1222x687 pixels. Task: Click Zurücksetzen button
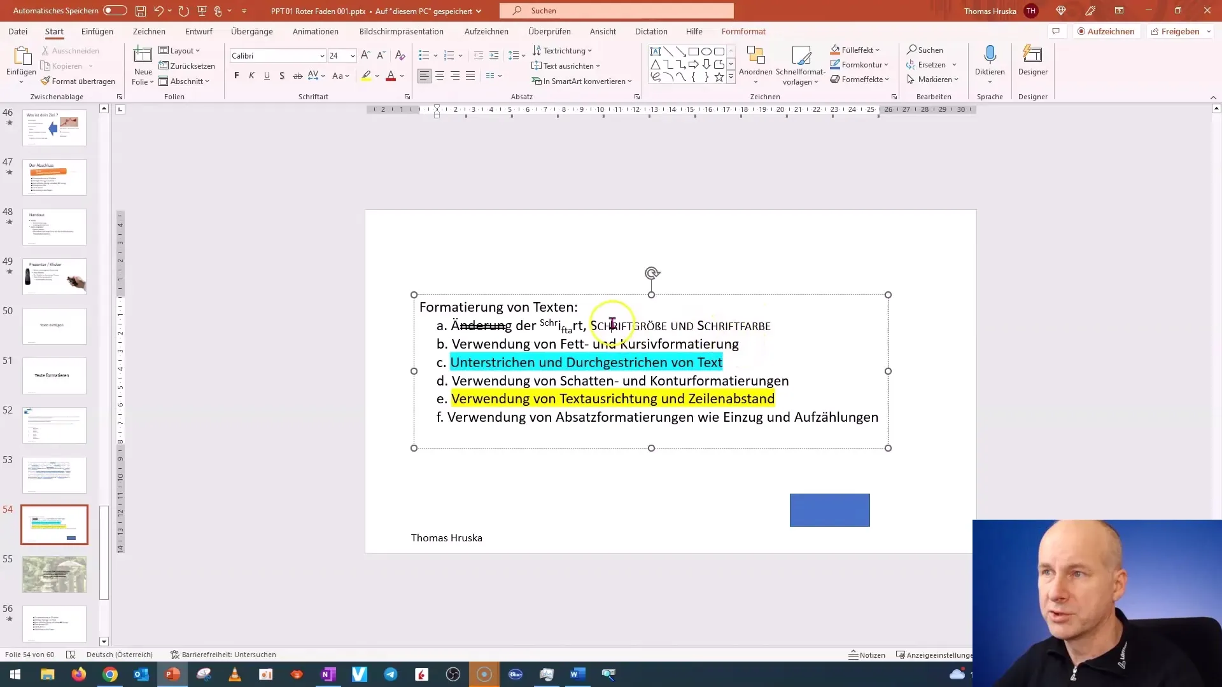186,66
